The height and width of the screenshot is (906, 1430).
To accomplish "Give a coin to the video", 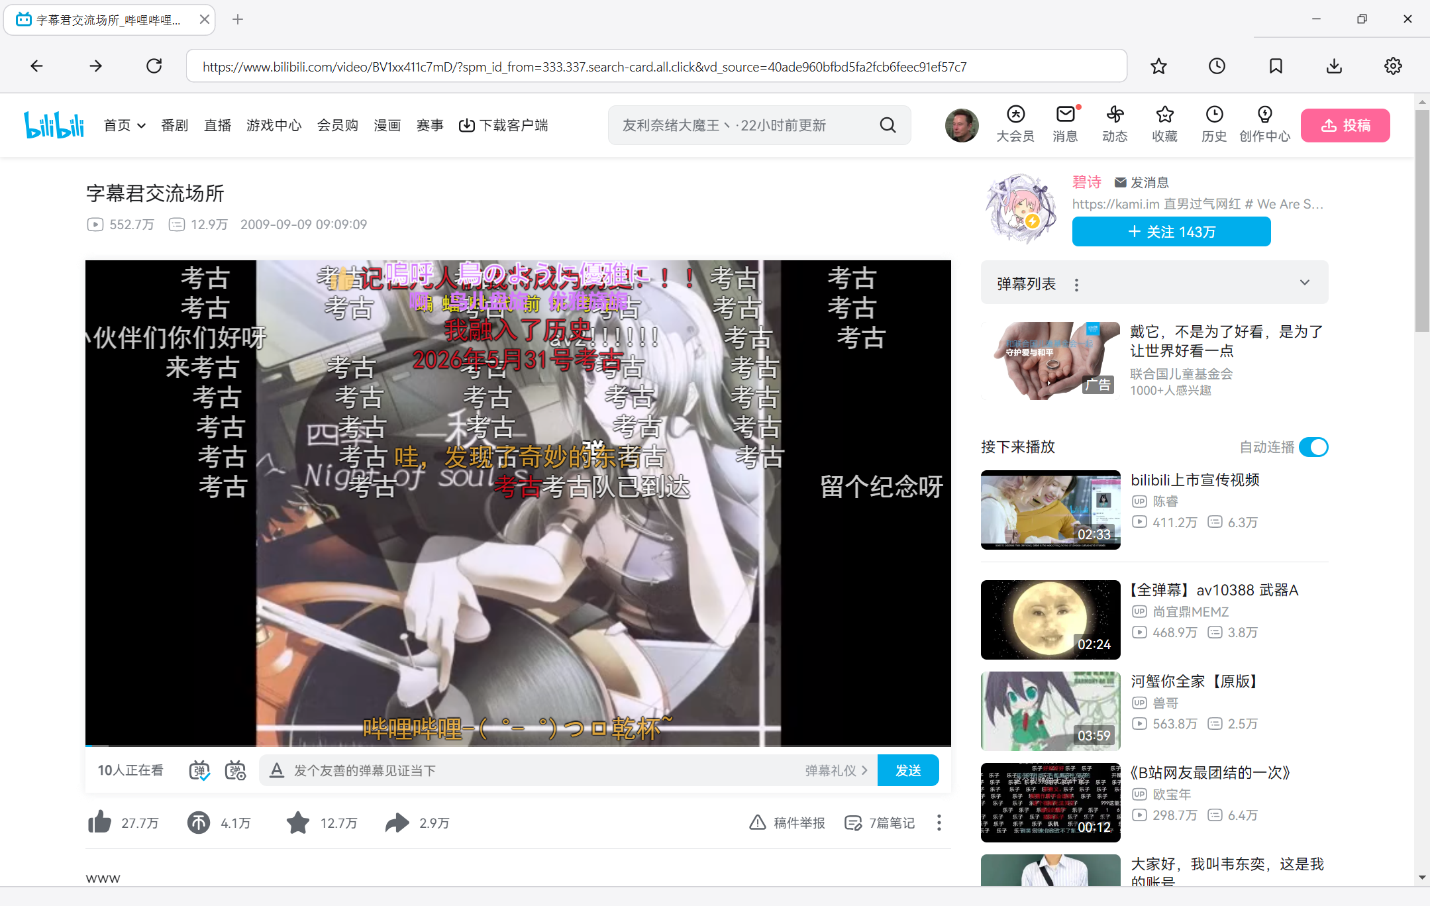I will 198,823.
